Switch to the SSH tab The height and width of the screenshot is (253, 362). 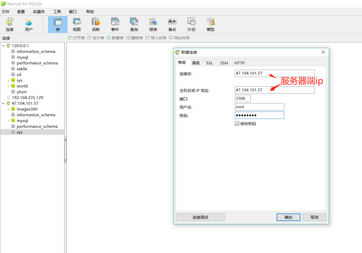click(x=224, y=63)
